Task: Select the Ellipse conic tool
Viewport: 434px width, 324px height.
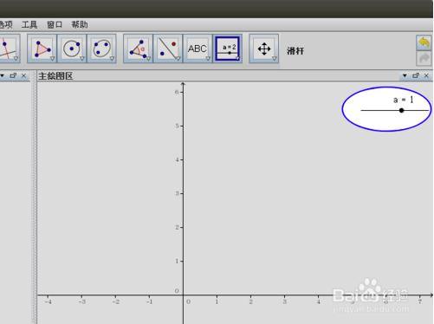Action: click(102, 49)
